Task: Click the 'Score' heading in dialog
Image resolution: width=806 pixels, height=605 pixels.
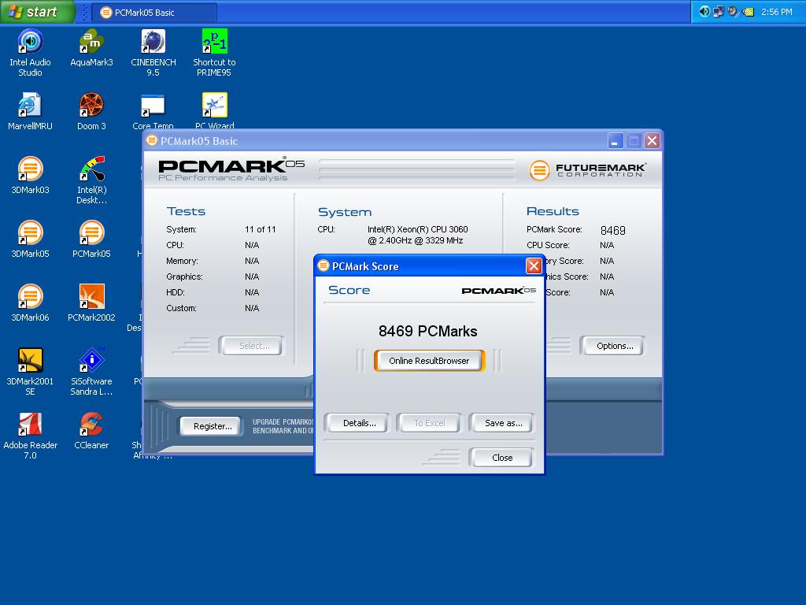Action: click(349, 290)
